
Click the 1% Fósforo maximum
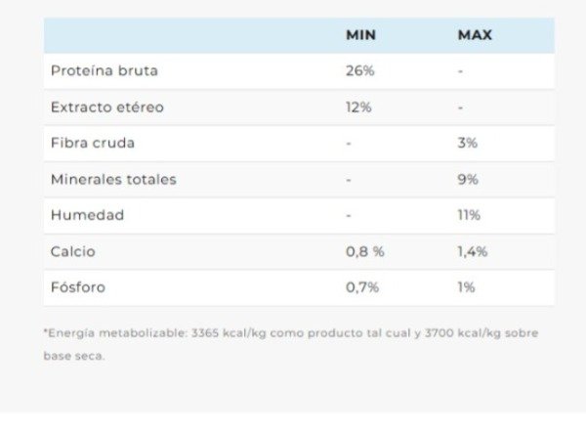466,287
